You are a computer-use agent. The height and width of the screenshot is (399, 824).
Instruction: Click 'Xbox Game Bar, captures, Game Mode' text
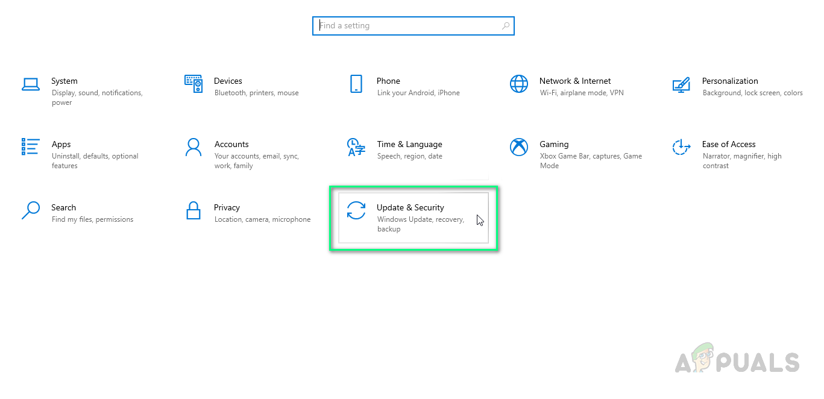coord(591,161)
